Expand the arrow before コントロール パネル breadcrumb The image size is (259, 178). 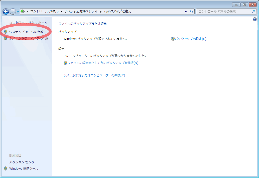pyautogui.click(x=27, y=12)
